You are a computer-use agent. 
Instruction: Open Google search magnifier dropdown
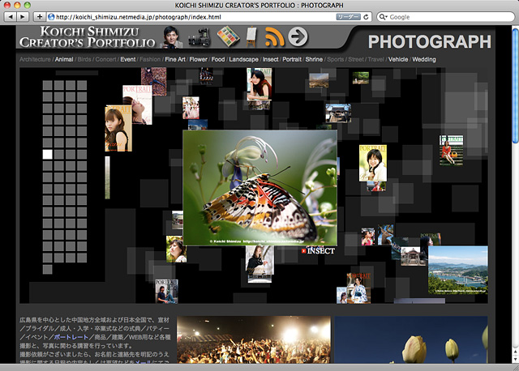click(x=383, y=17)
